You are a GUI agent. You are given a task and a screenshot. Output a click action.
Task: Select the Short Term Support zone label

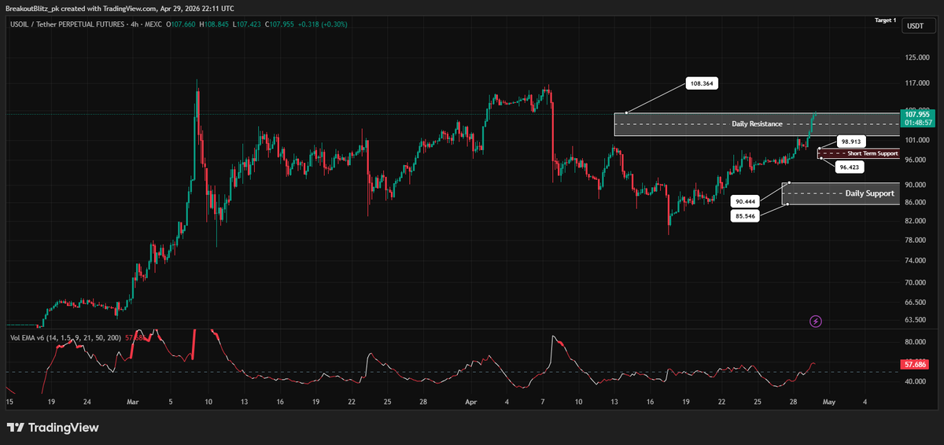[x=872, y=153]
